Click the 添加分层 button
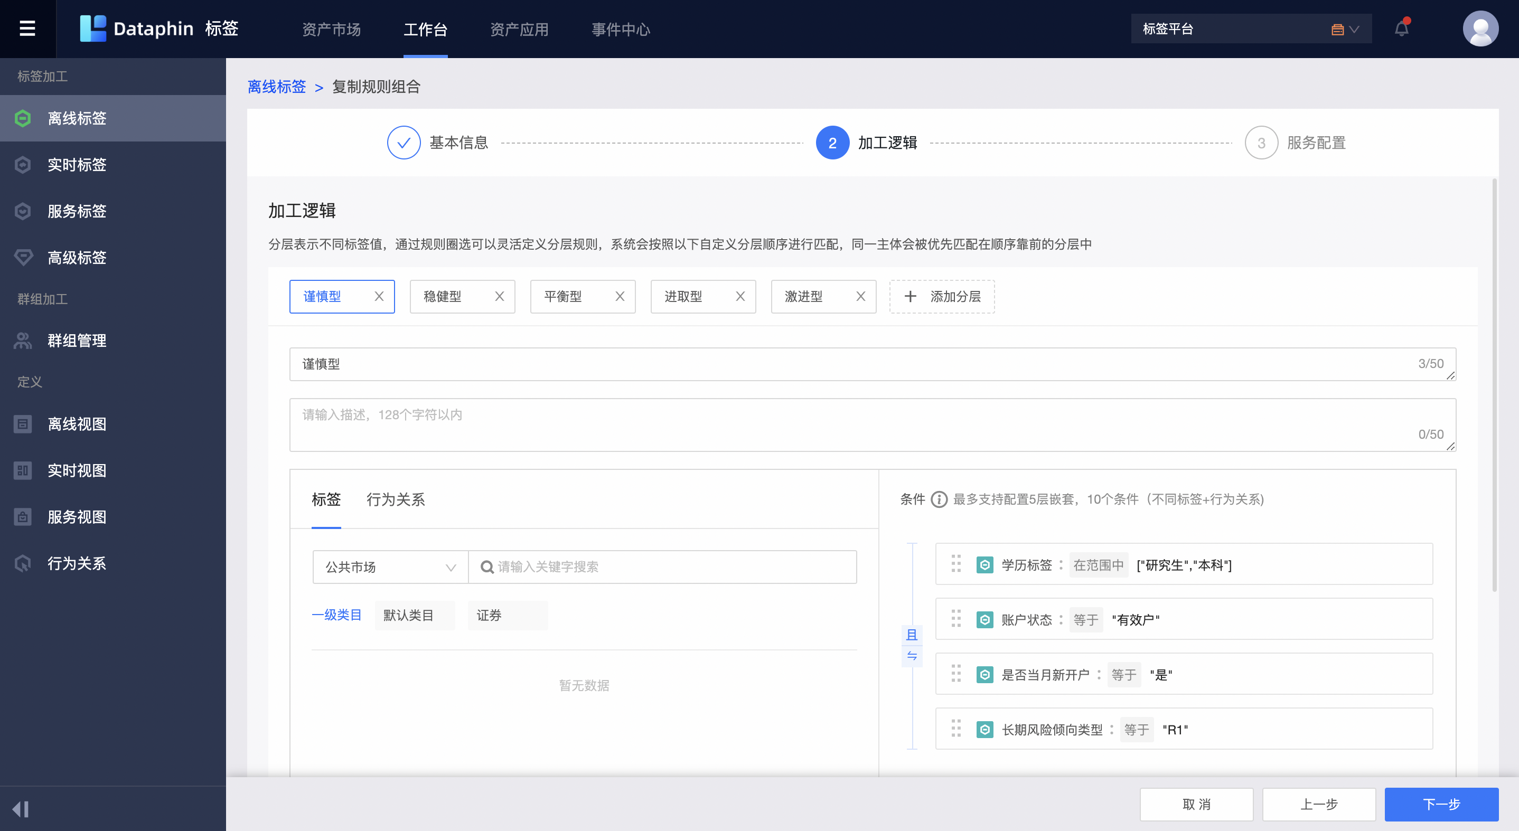The height and width of the screenshot is (831, 1519). click(942, 297)
